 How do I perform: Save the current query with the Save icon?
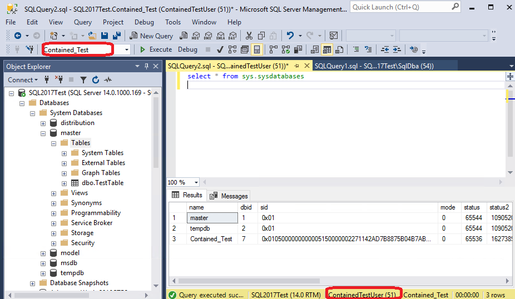[105, 36]
